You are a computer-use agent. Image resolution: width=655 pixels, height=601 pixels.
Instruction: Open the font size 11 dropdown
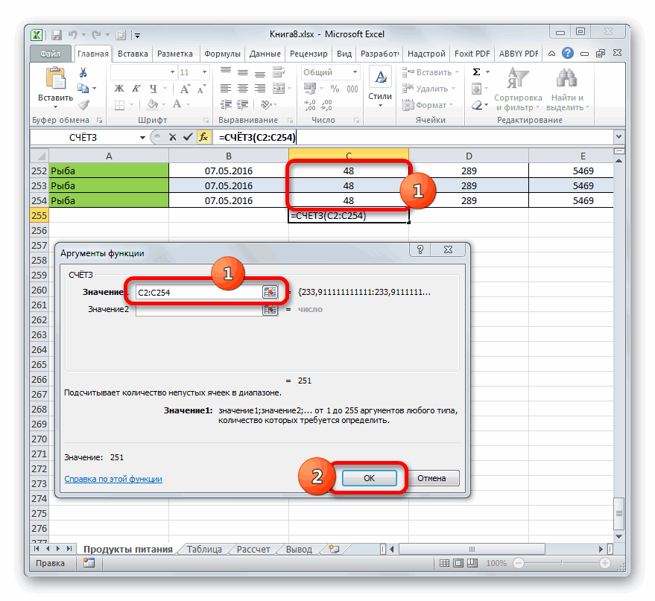[204, 72]
